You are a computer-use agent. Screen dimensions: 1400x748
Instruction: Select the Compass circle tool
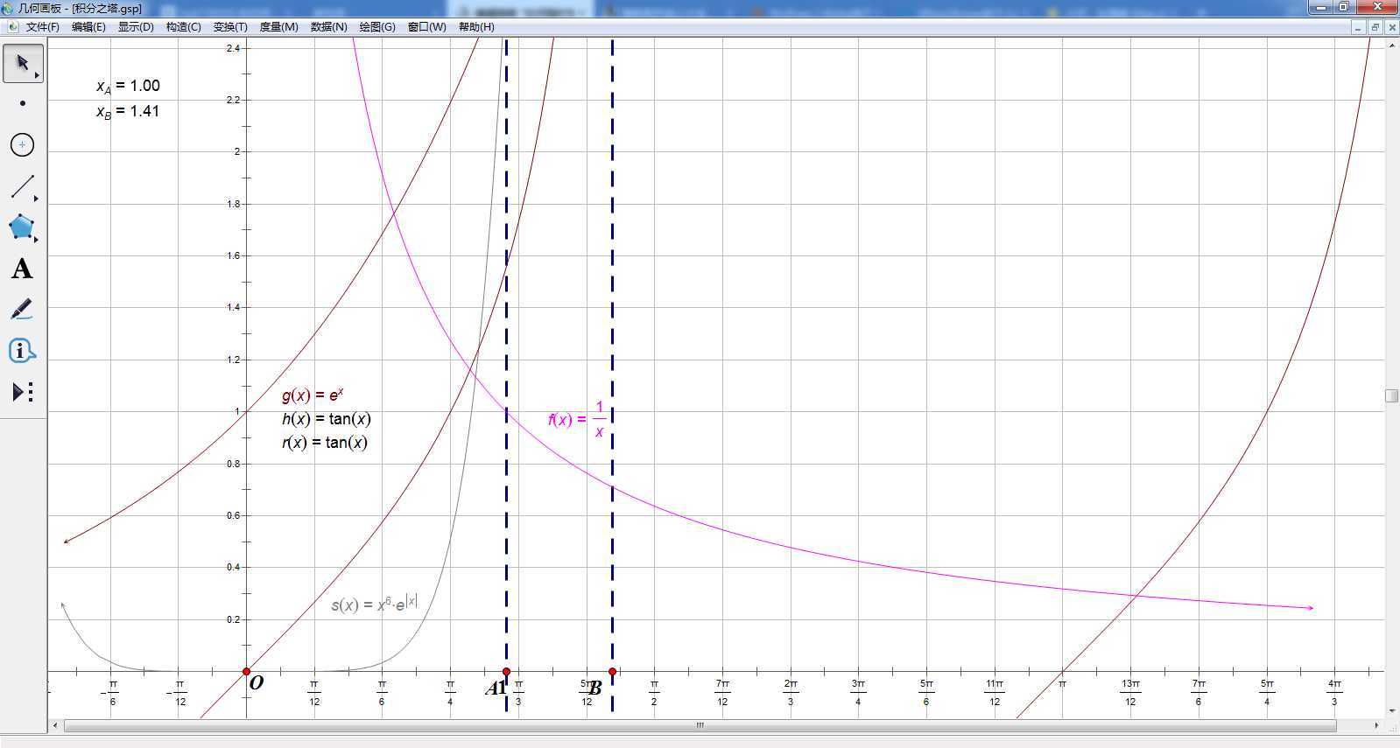[x=23, y=144]
